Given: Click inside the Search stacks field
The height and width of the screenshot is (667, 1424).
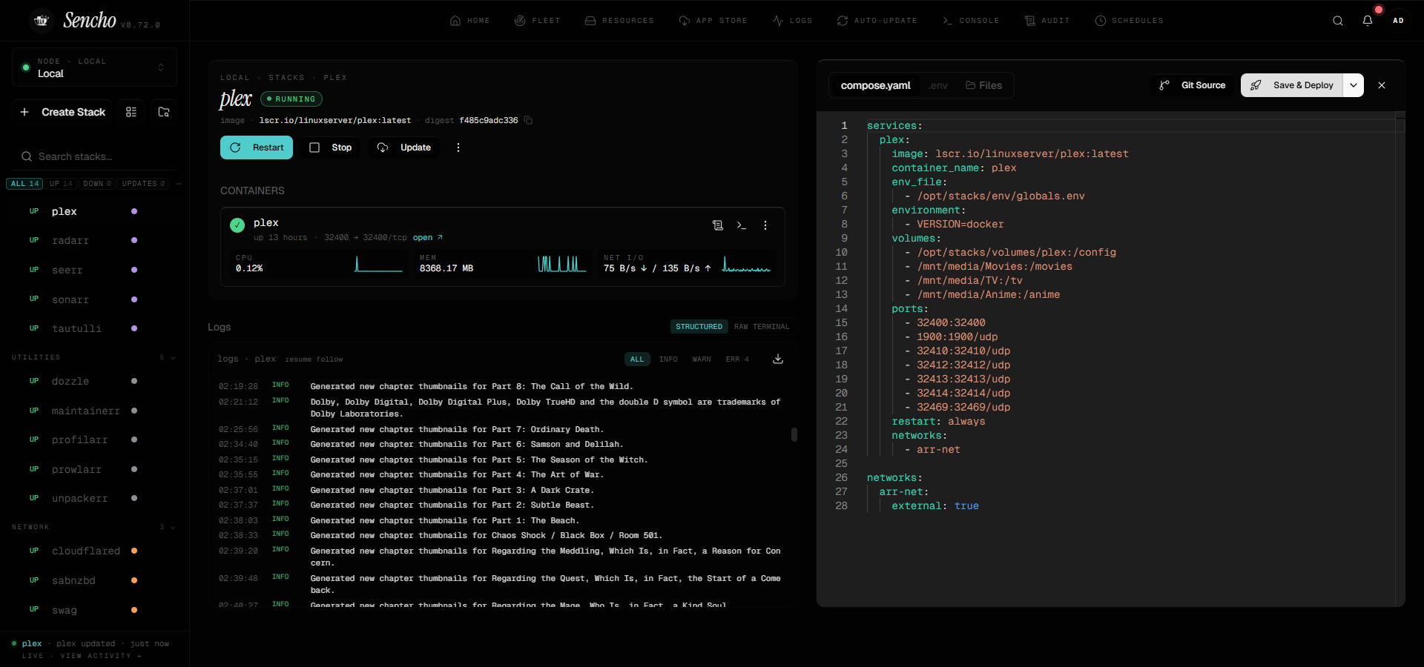Looking at the screenshot, I should point(94,156).
